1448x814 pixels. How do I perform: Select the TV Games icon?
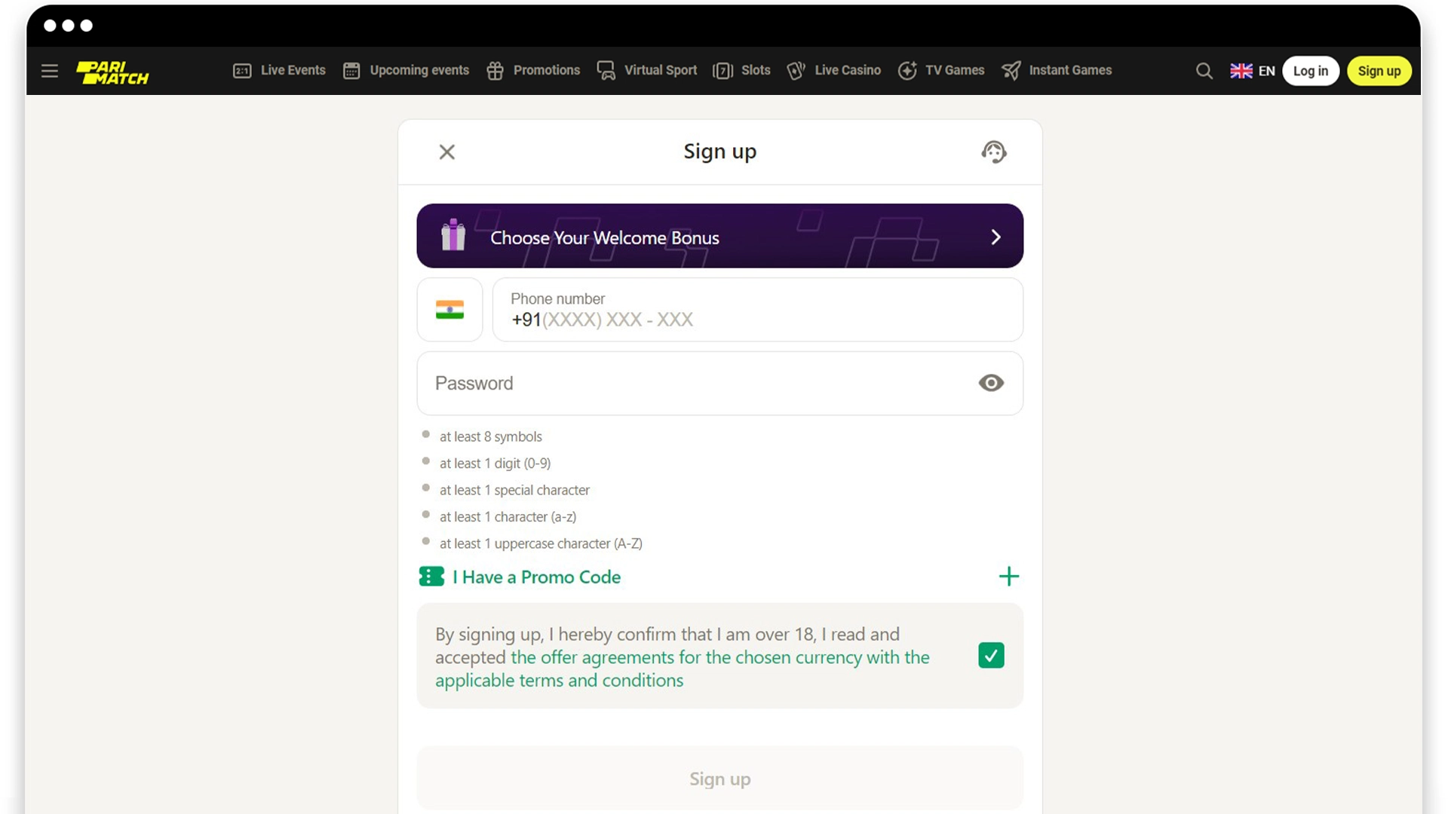pyautogui.click(x=907, y=70)
